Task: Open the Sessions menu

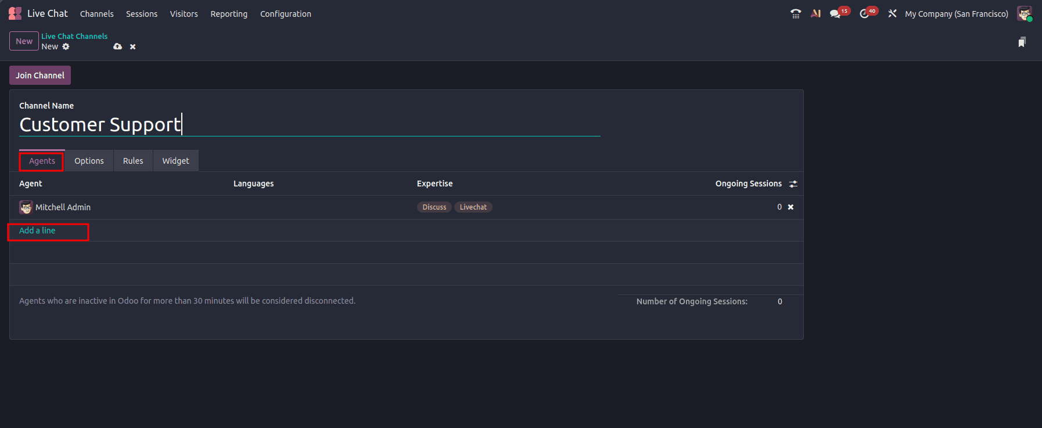Action: 142,14
